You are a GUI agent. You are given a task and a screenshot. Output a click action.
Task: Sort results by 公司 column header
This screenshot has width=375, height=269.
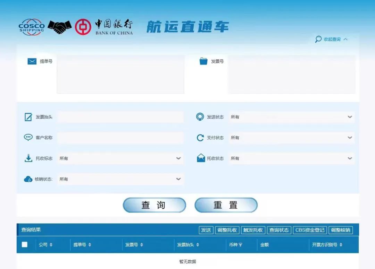pos(45,245)
